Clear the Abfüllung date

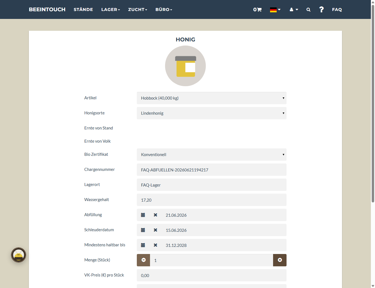pos(155,215)
